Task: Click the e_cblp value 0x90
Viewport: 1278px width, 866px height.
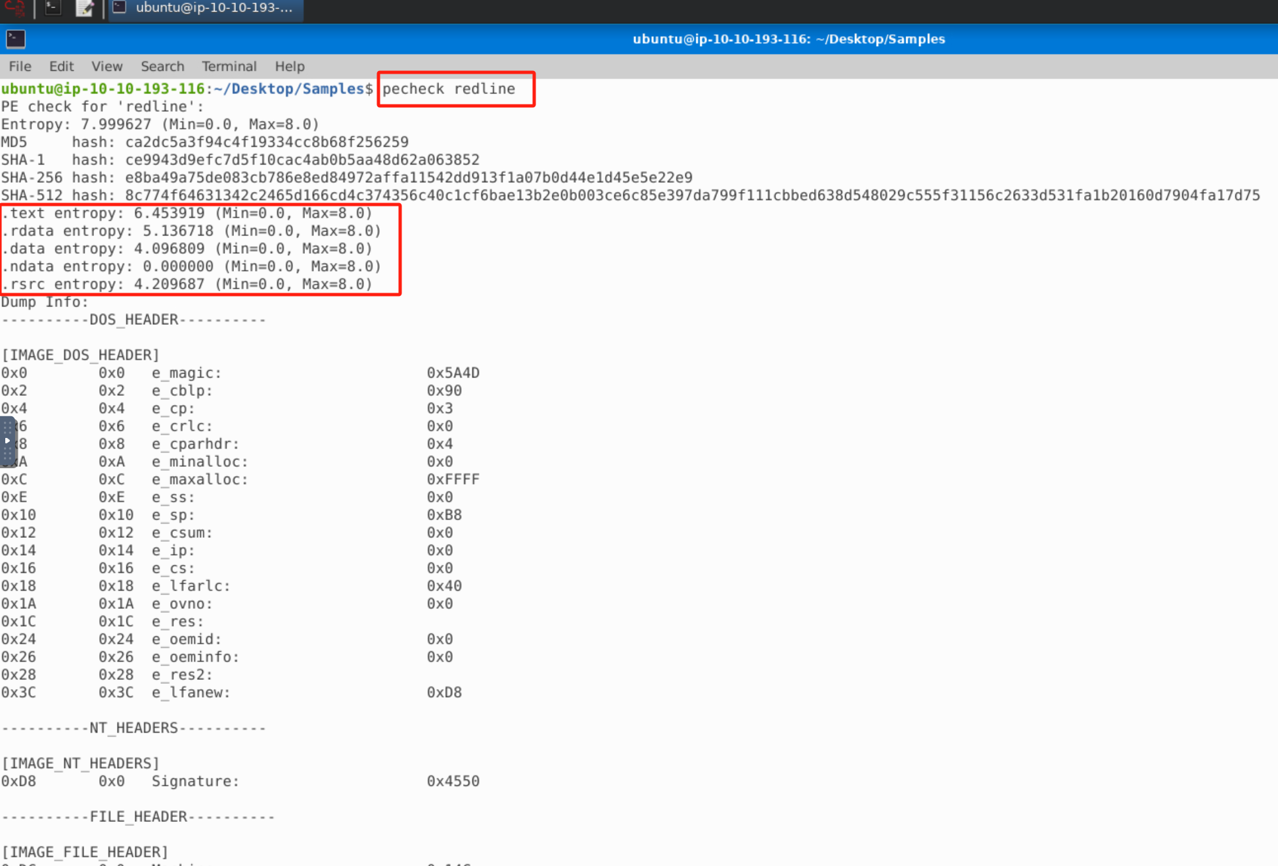Action: pyautogui.click(x=444, y=391)
